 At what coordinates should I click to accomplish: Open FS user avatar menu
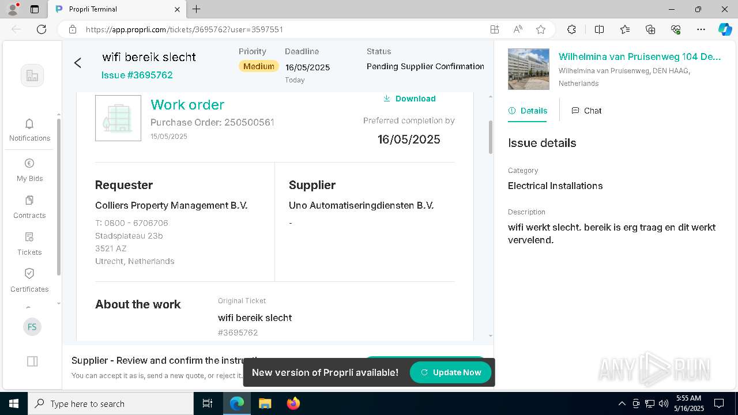point(32,327)
